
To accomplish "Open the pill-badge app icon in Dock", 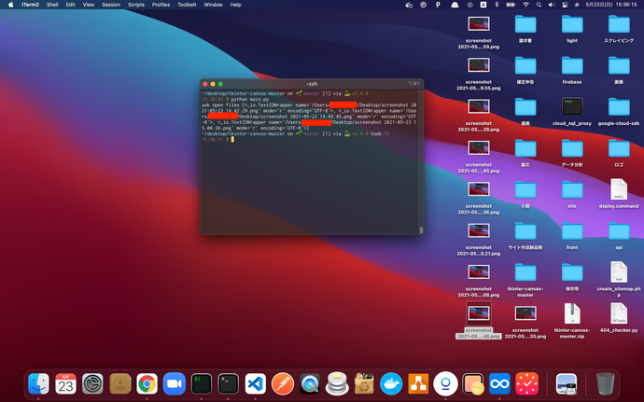I will click(472, 383).
